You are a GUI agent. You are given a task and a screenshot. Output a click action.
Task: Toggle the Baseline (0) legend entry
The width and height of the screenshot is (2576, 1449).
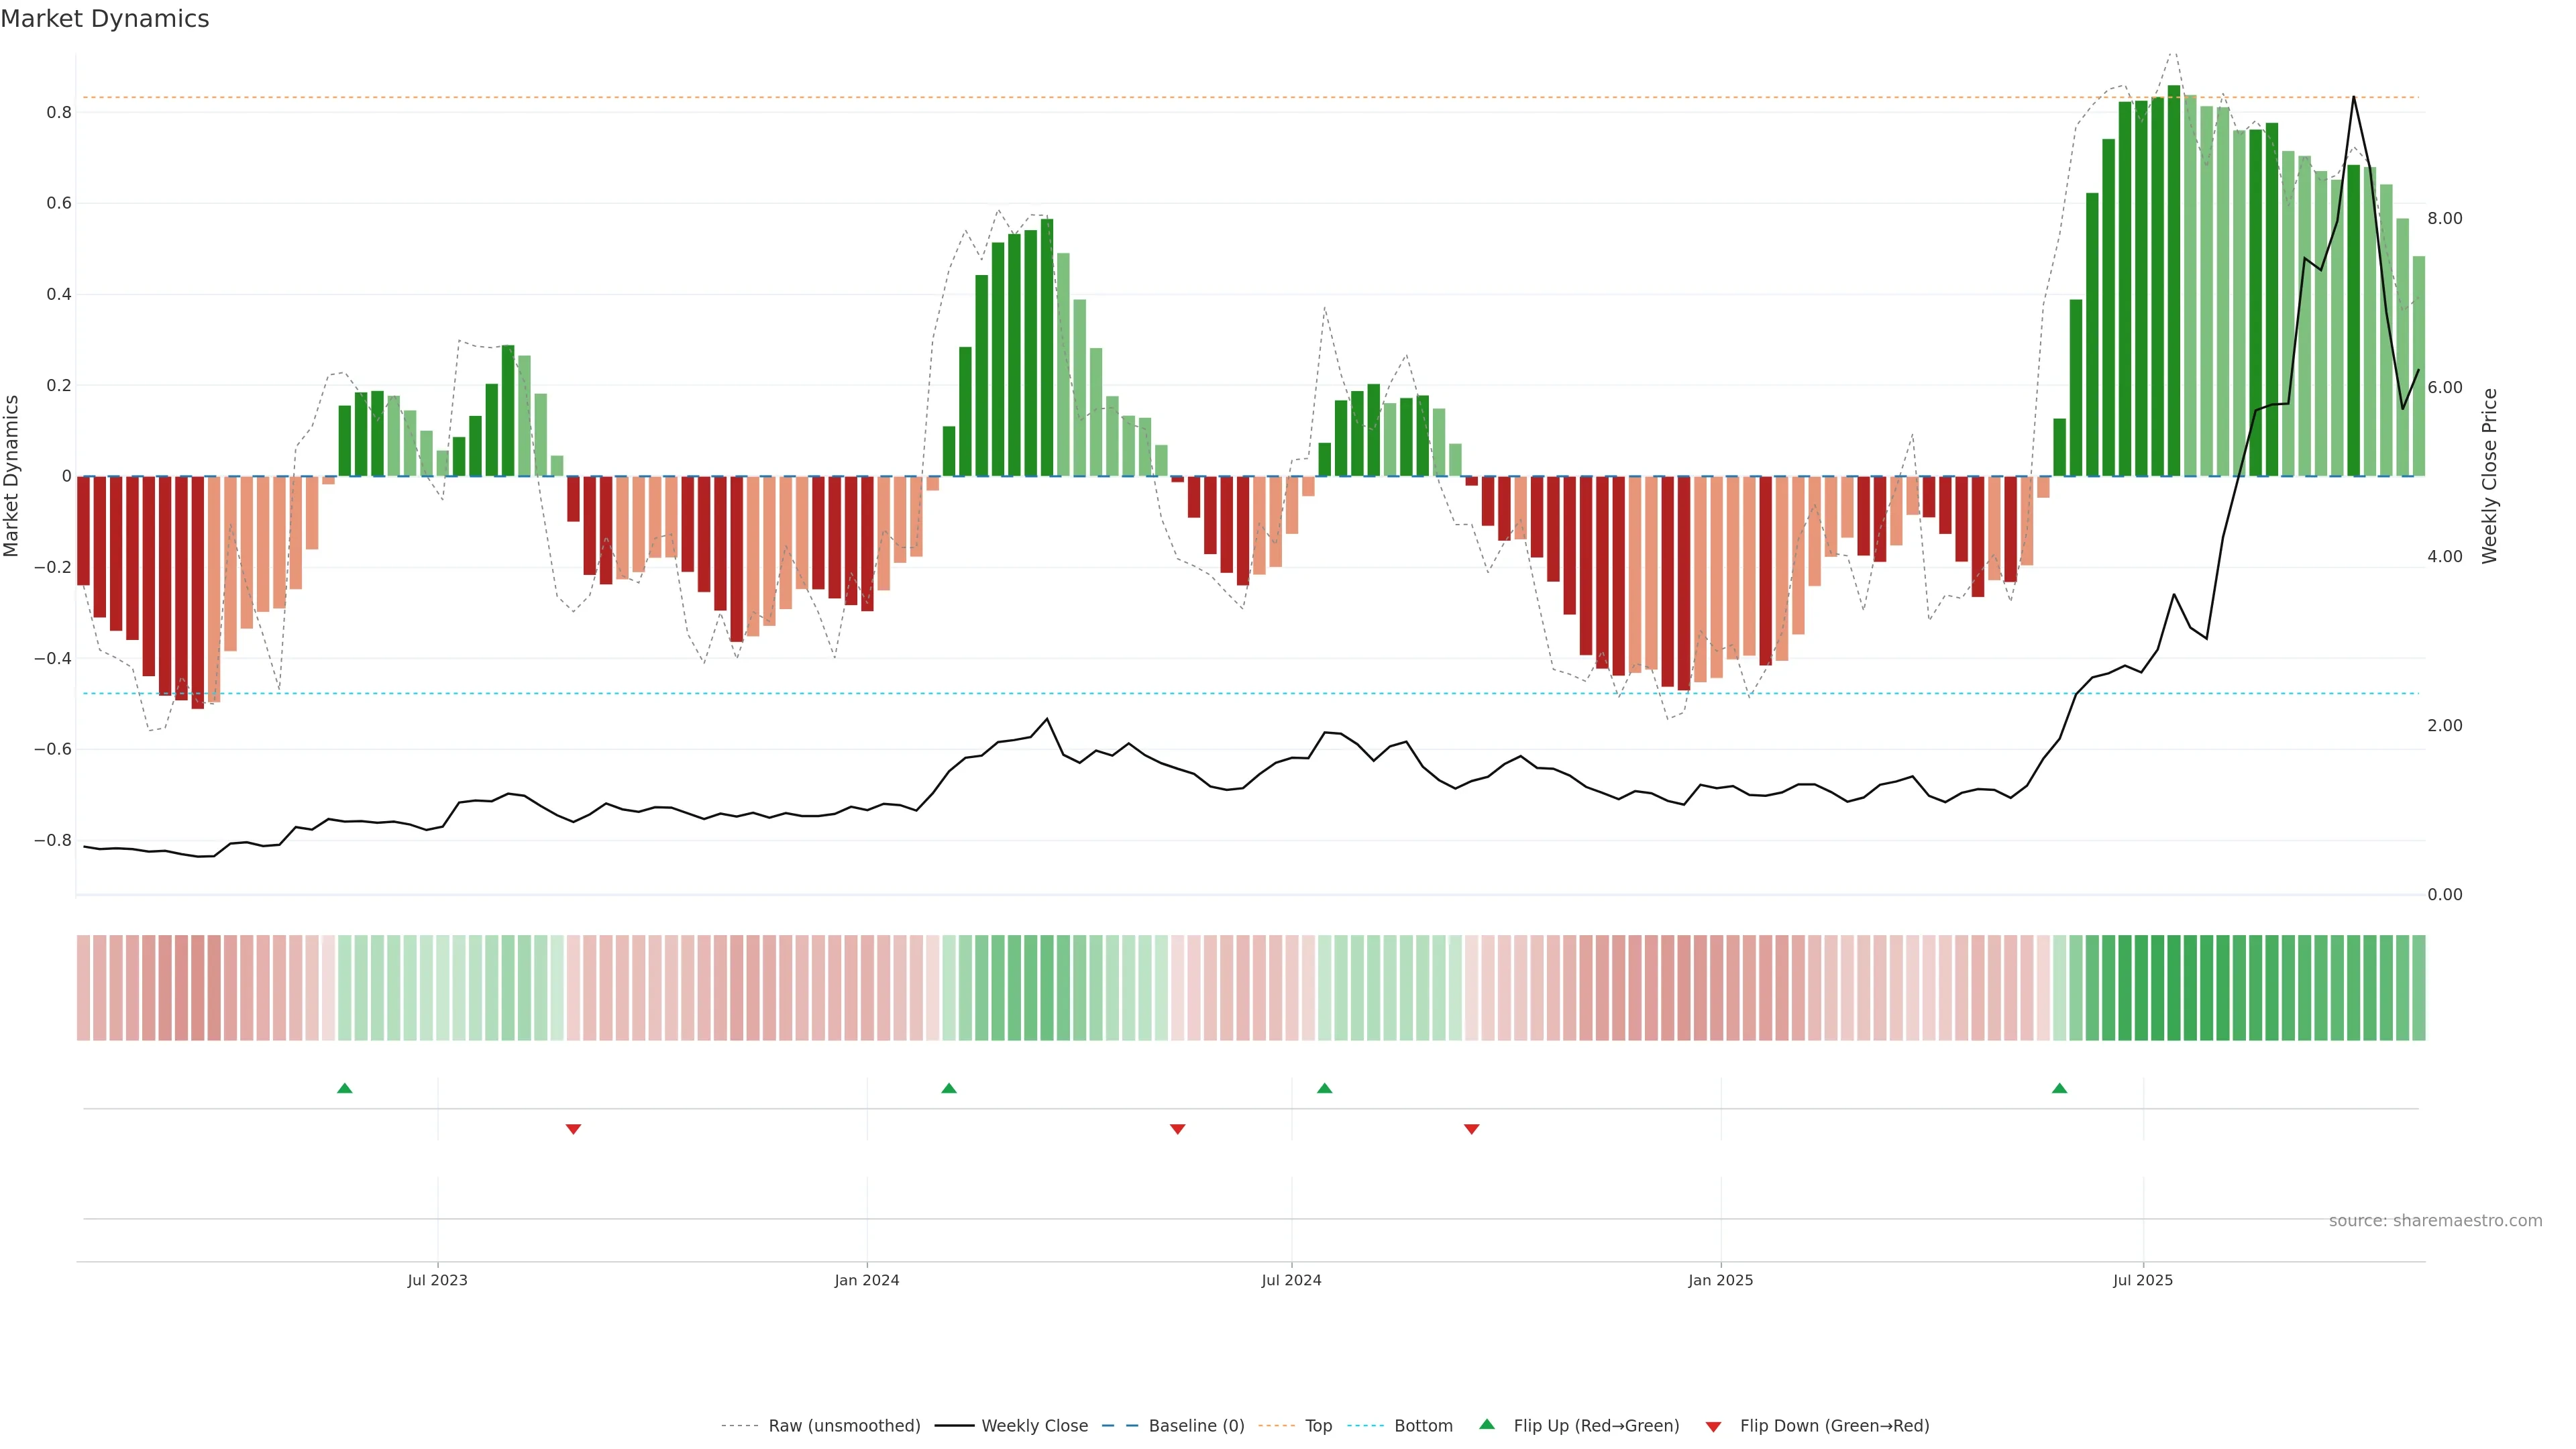tap(1196, 1426)
